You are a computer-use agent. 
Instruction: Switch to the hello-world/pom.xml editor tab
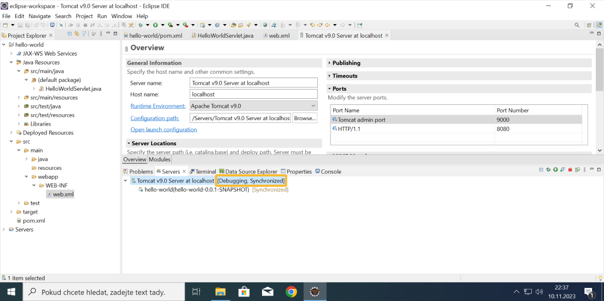[x=153, y=36]
